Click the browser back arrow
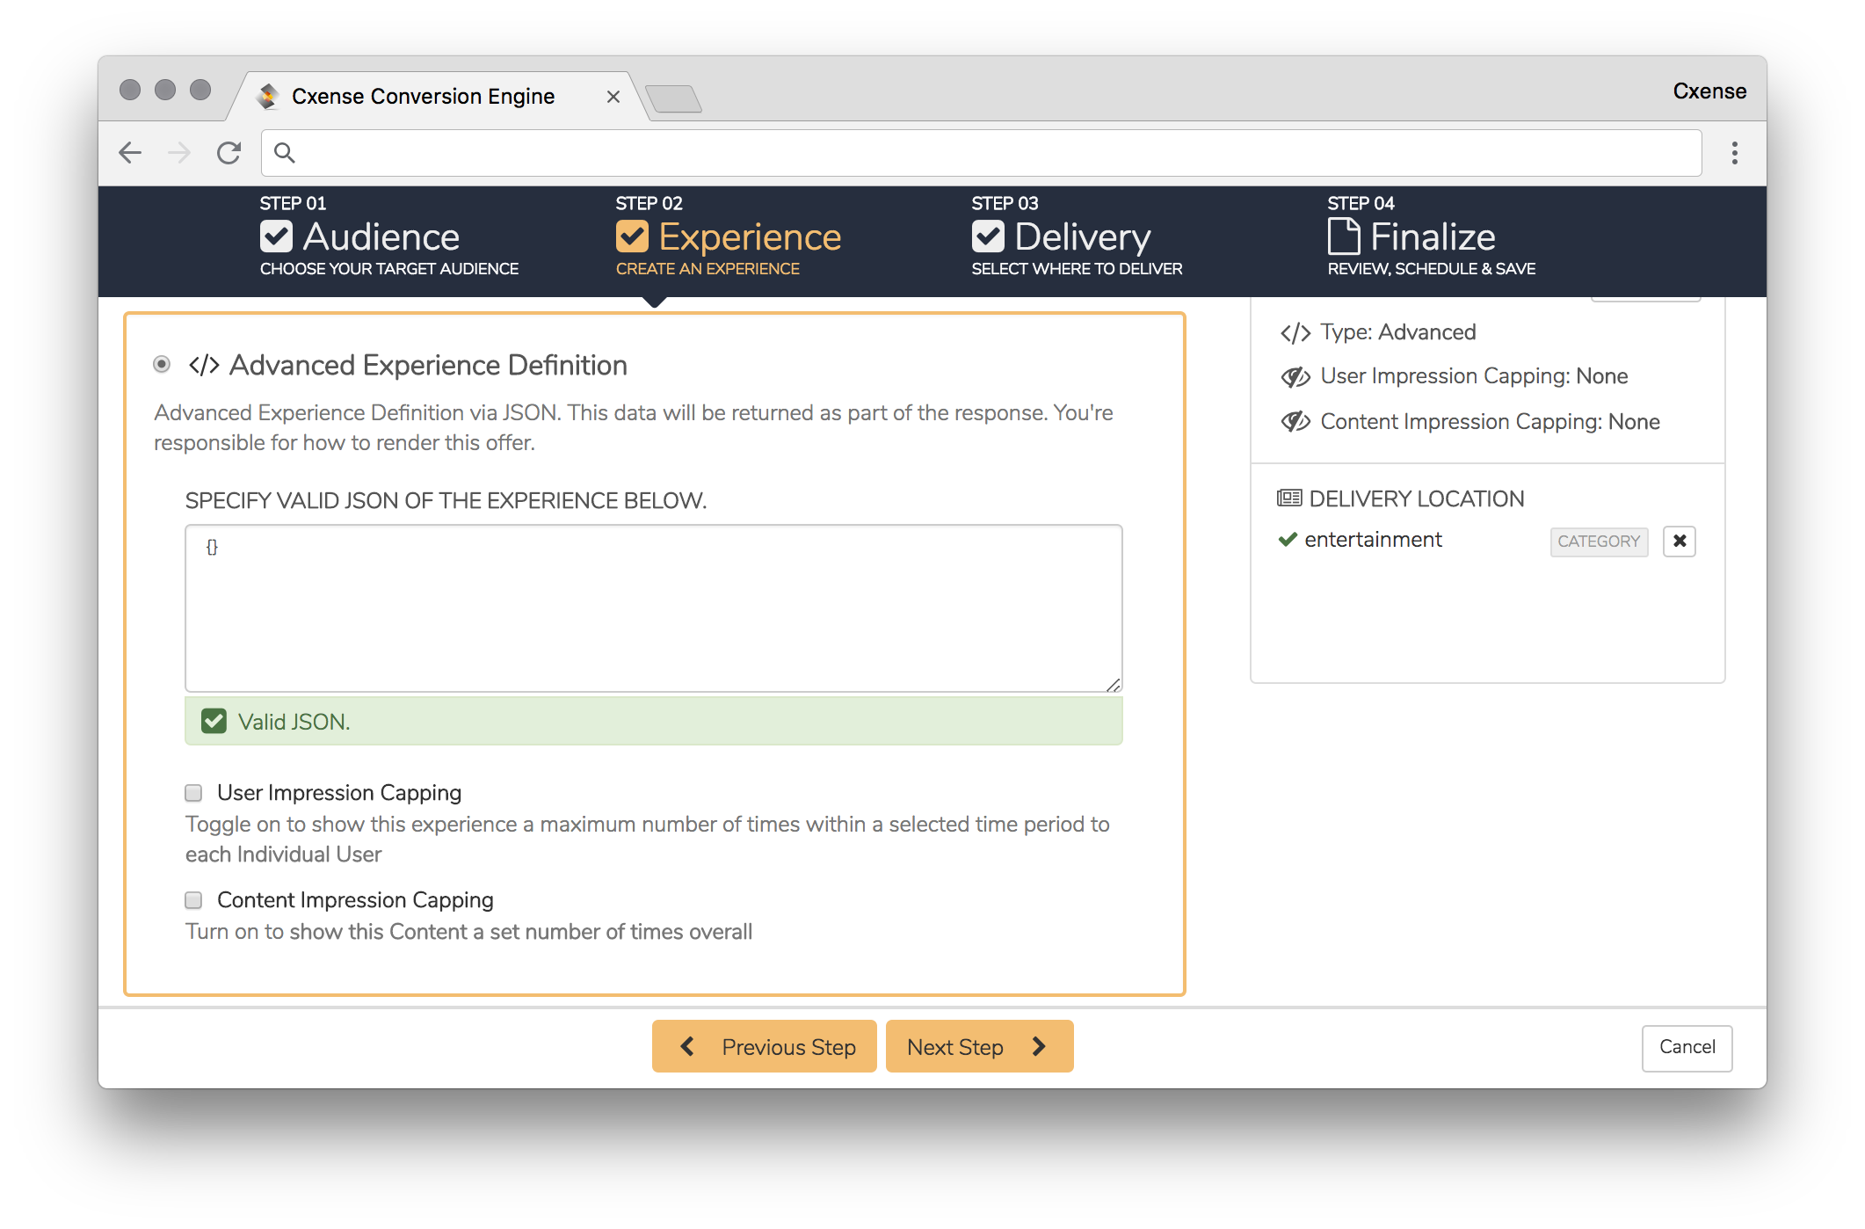 click(x=130, y=153)
